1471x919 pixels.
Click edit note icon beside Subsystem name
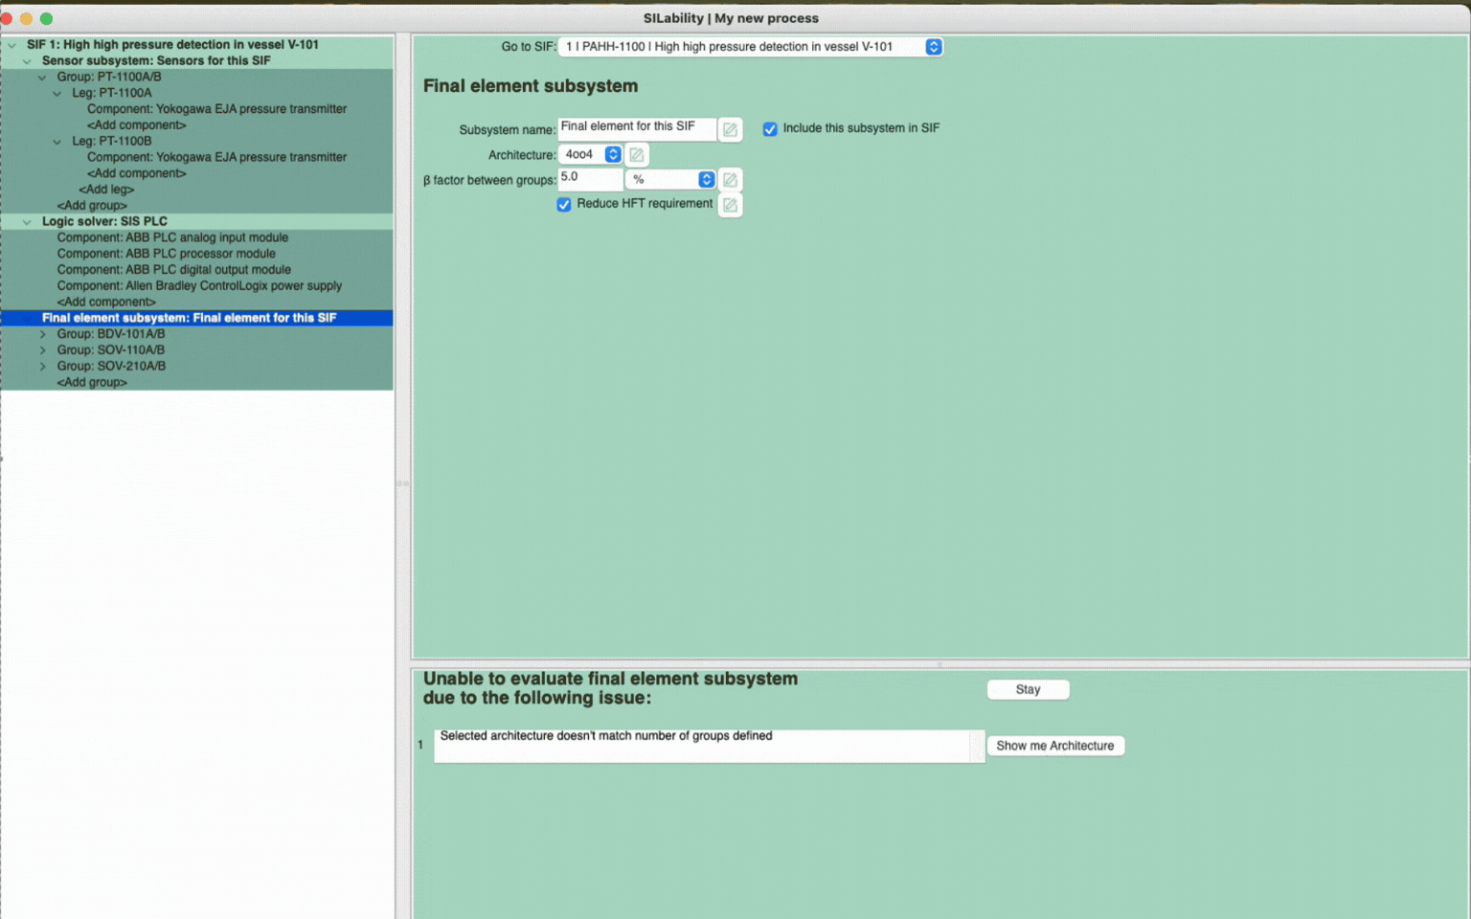[x=730, y=129]
